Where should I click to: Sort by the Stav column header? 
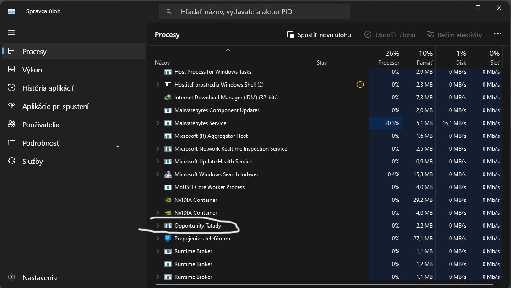(341, 57)
